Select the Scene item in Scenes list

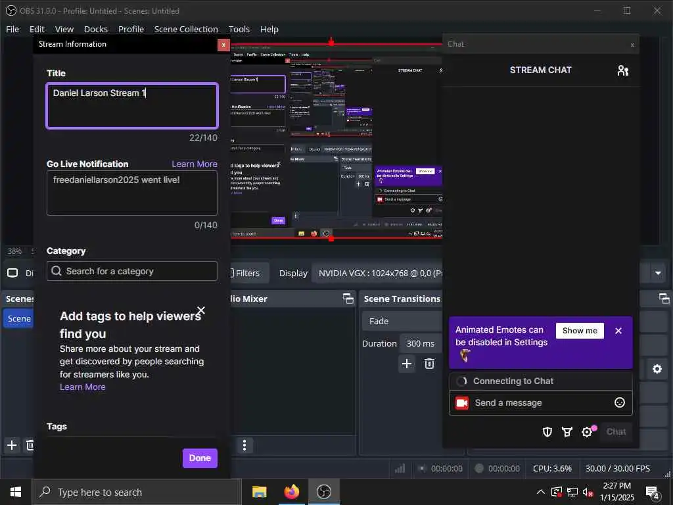pos(19,319)
